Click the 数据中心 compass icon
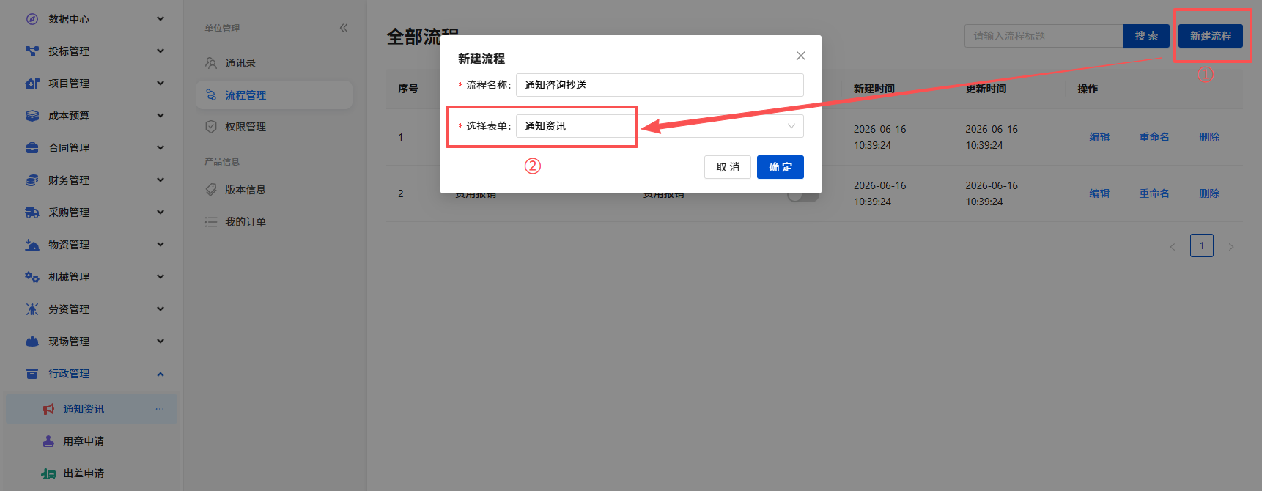The image size is (1262, 491). (32, 19)
